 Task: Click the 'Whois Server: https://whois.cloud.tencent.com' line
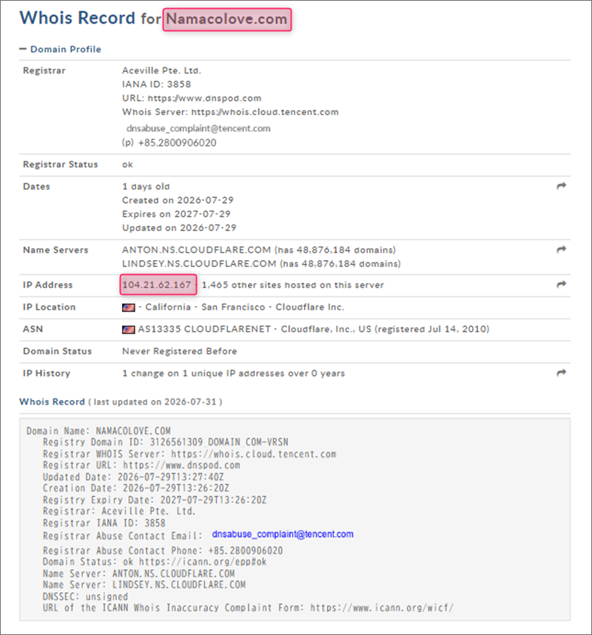coord(230,112)
